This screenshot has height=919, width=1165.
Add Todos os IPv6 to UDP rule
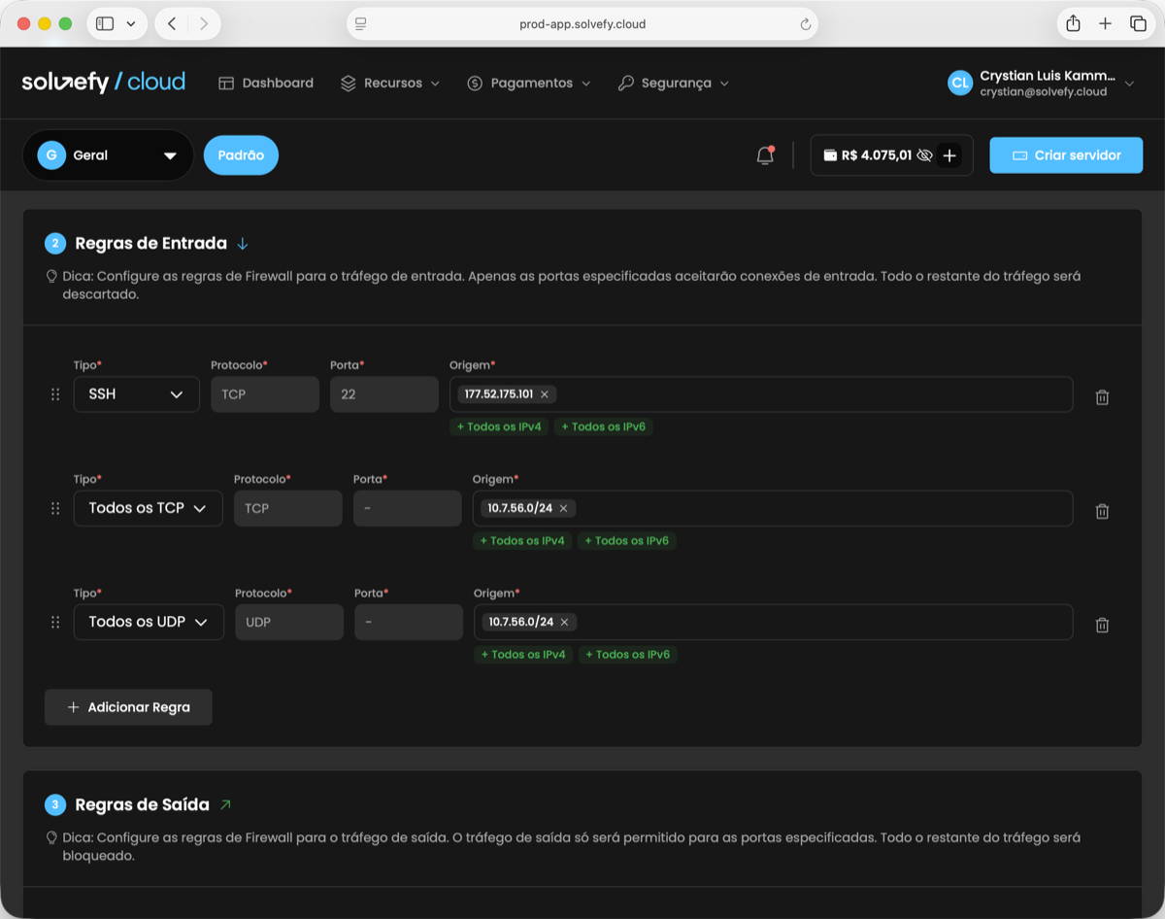tap(628, 655)
